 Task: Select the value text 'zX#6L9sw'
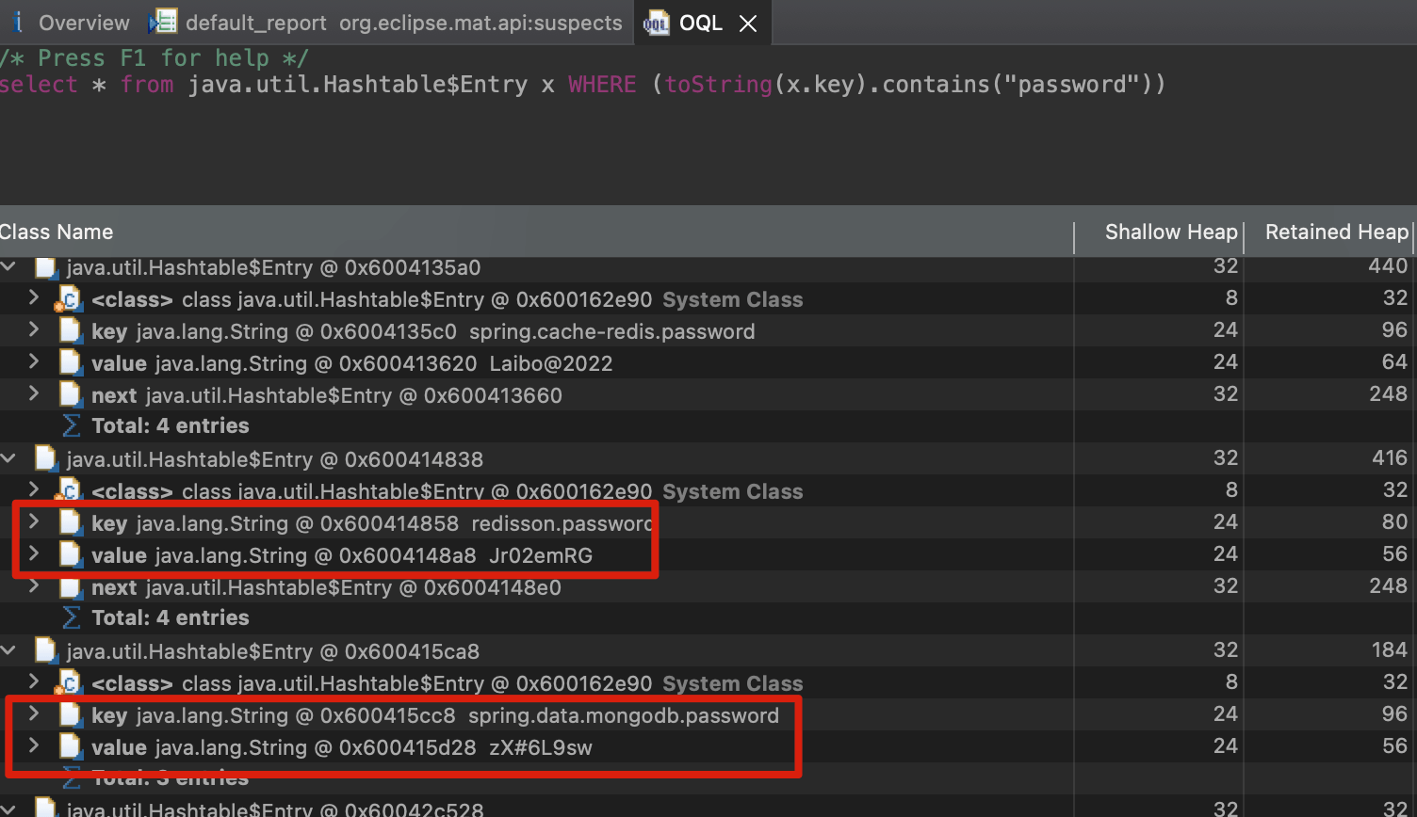[541, 747]
